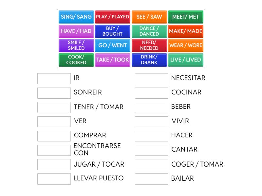
Task: Click the empty answer box beside IR
Action: click(x=54, y=79)
